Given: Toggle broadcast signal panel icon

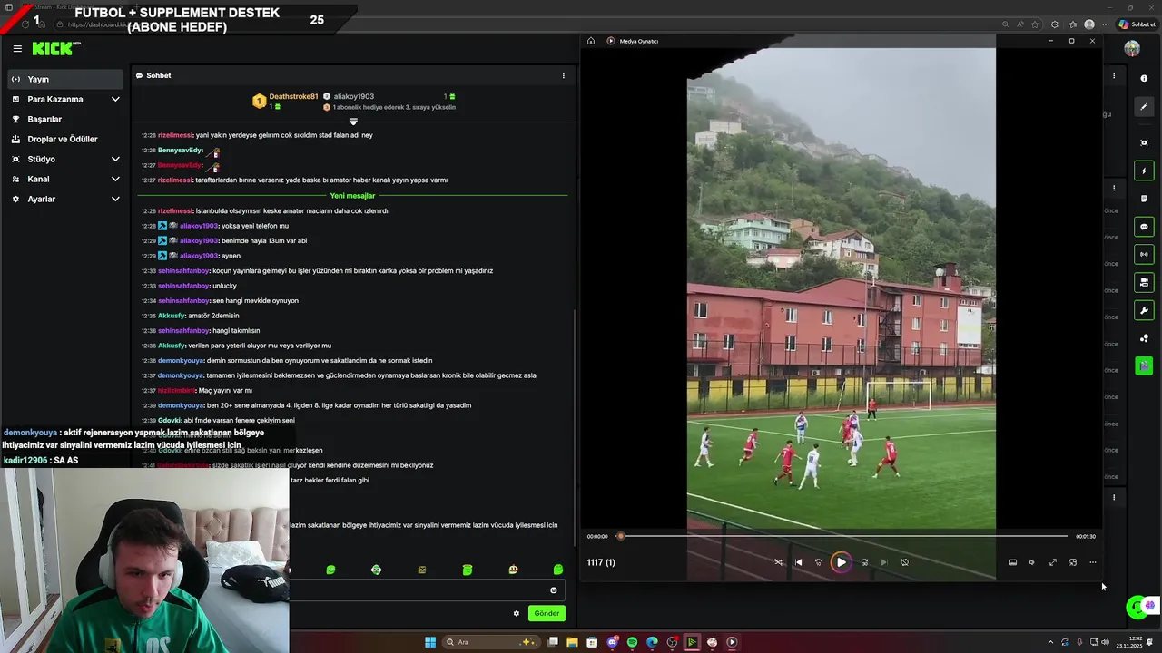Looking at the screenshot, I should (x=1144, y=255).
